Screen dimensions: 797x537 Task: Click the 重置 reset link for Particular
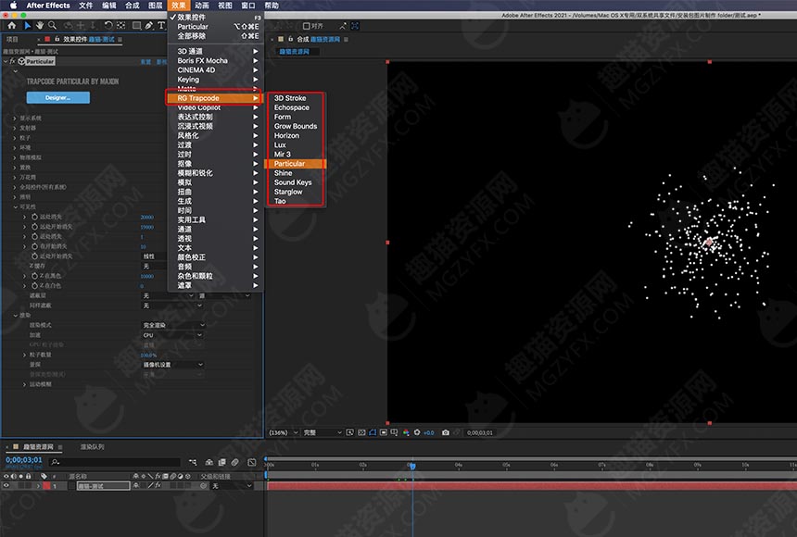tap(145, 61)
